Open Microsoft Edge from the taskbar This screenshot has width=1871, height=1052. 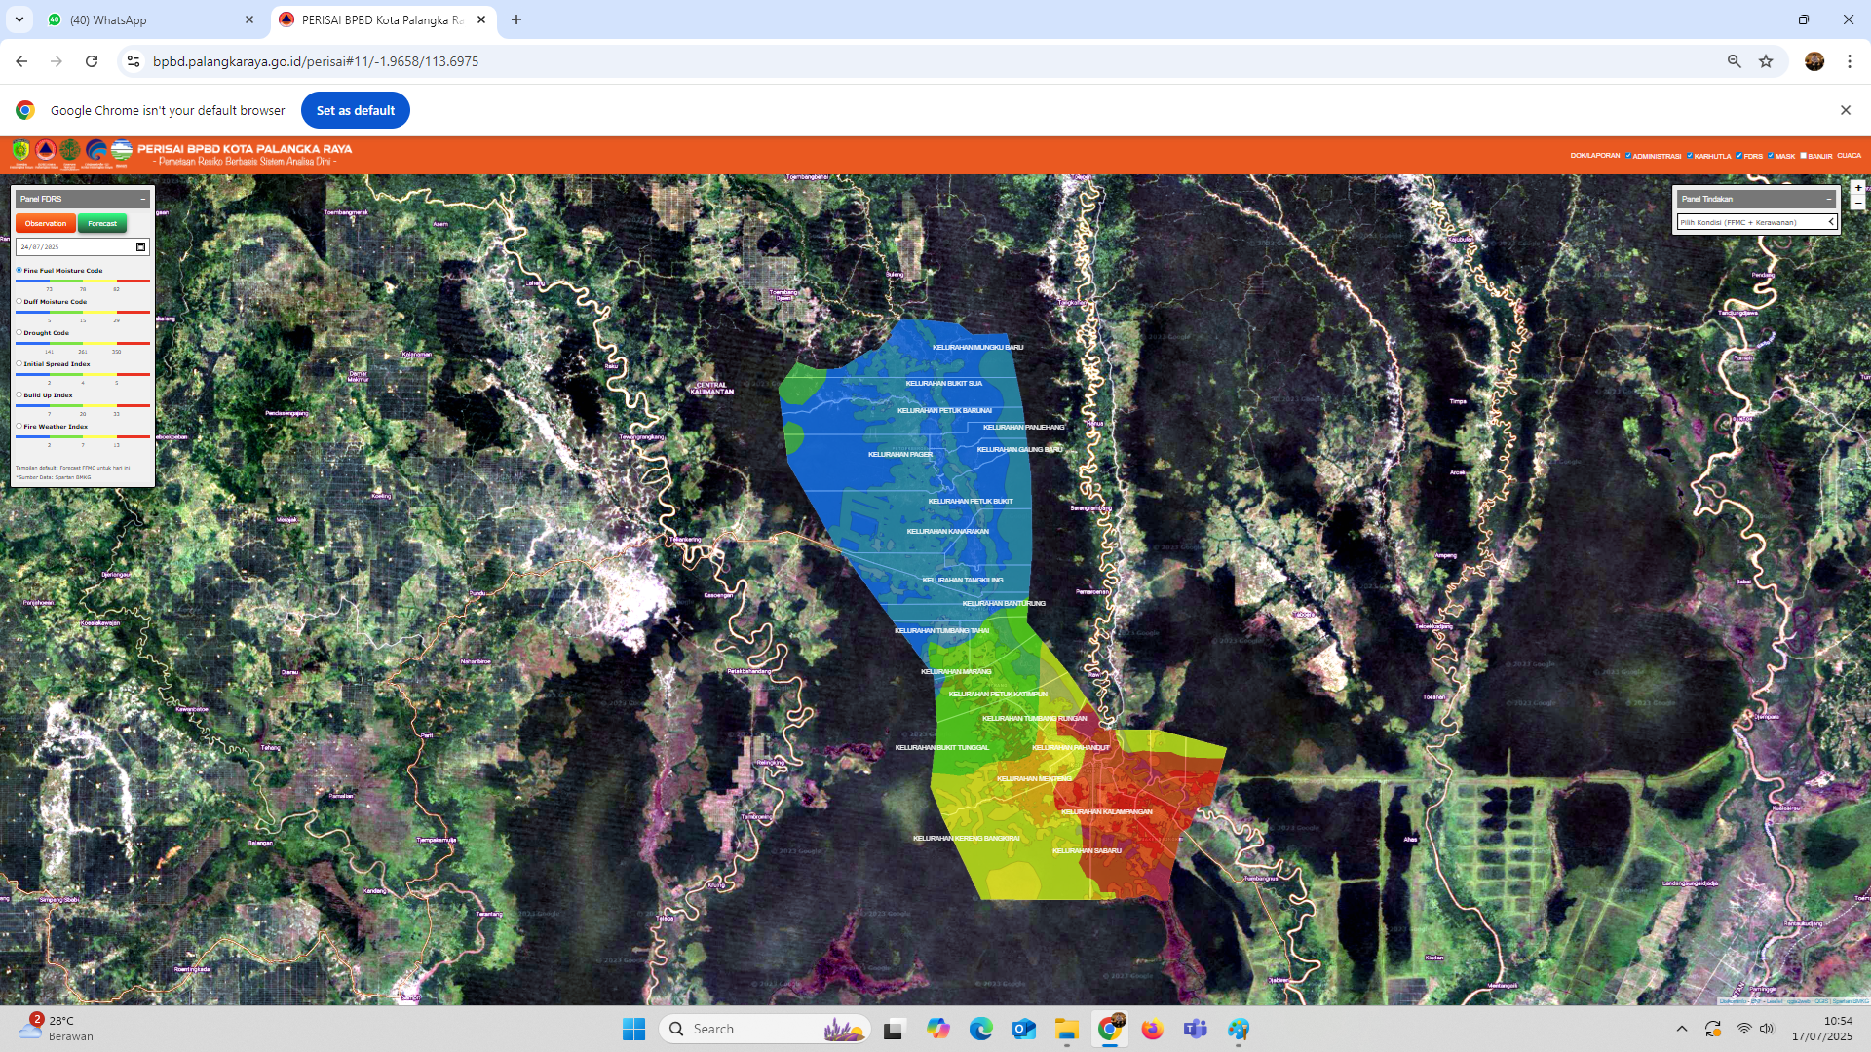pos(980,1029)
